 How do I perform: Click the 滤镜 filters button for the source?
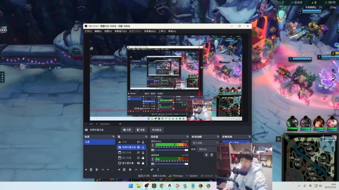pos(141,130)
